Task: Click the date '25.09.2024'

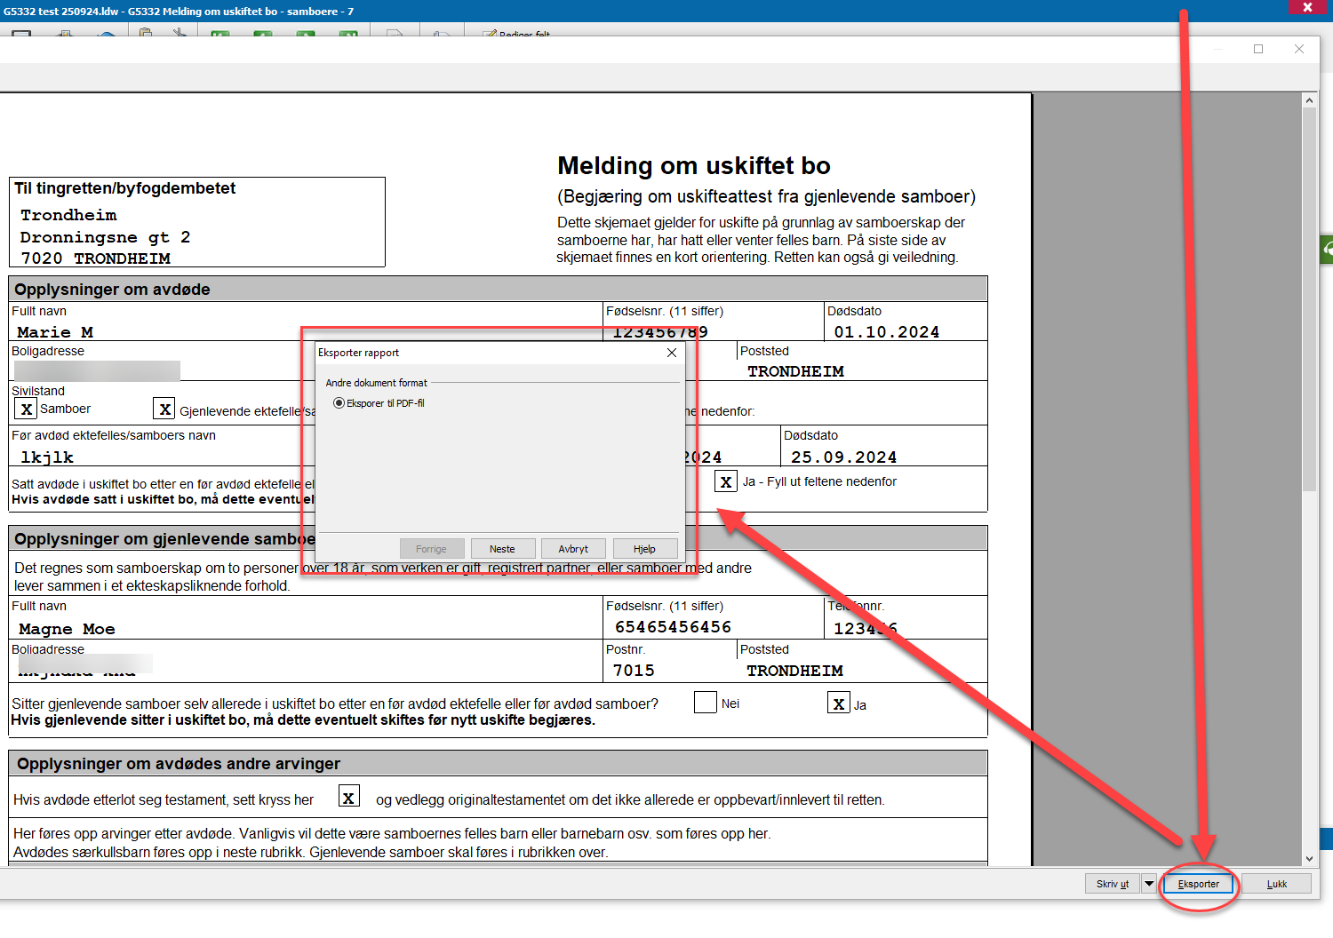Action: click(843, 457)
